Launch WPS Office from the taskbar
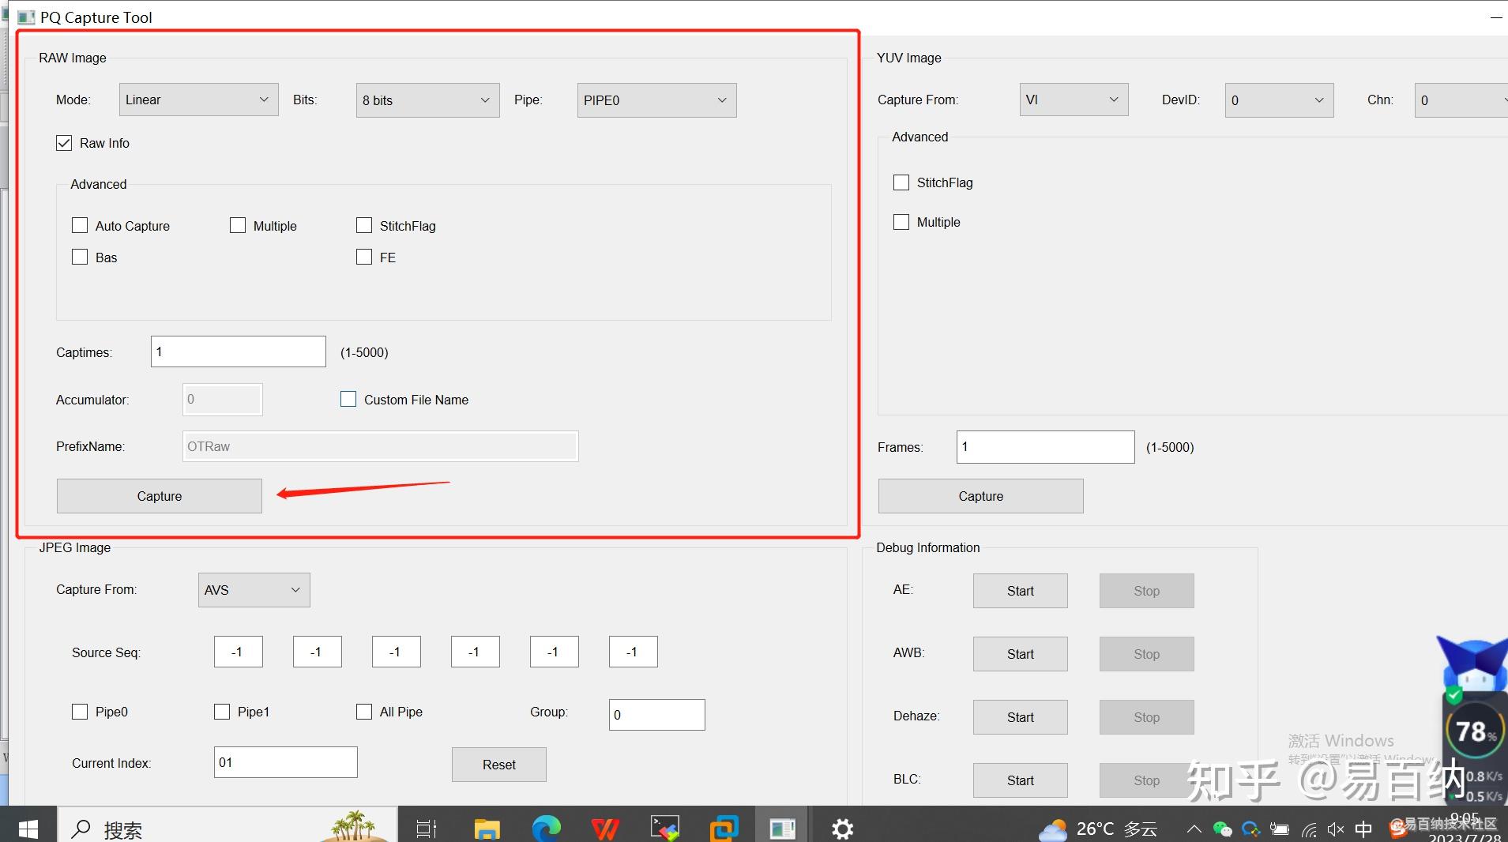This screenshot has height=842, width=1508. 604,828
